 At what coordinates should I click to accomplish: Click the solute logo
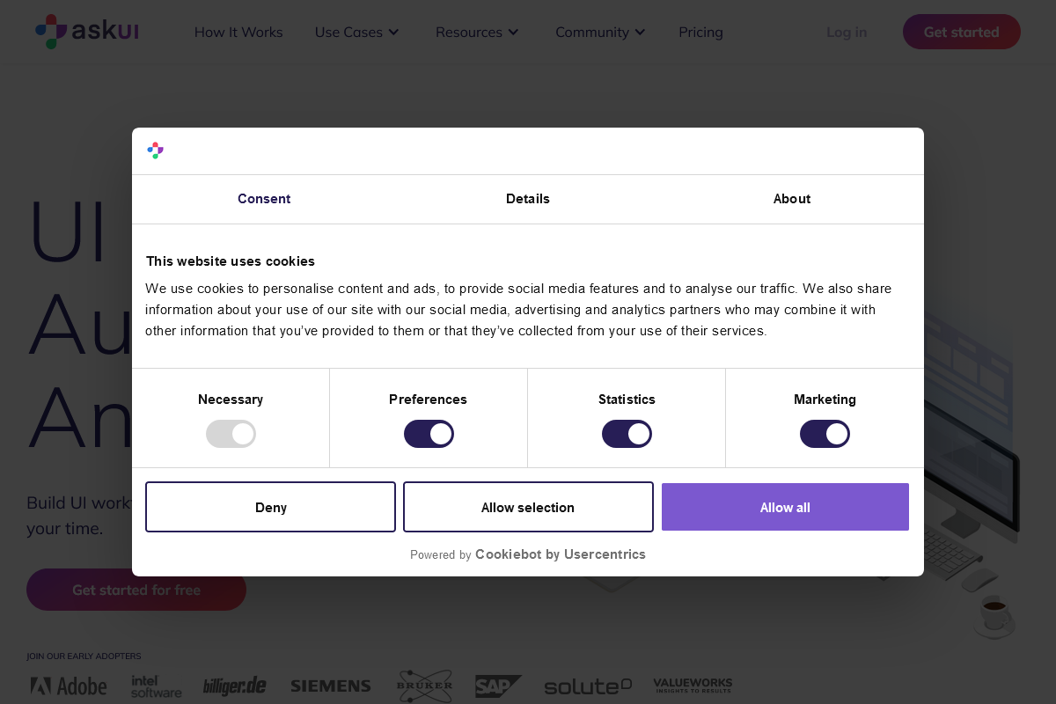[588, 686]
